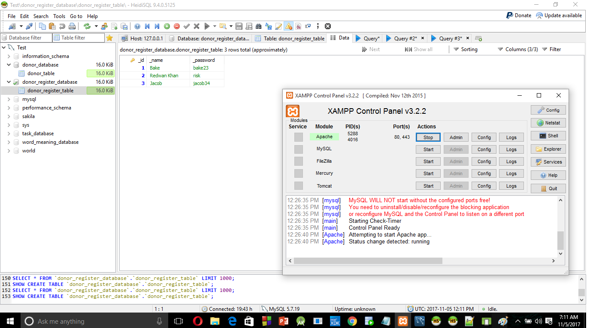
Task: Stop the Apache module in XAMPP
Action: tap(428, 137)
